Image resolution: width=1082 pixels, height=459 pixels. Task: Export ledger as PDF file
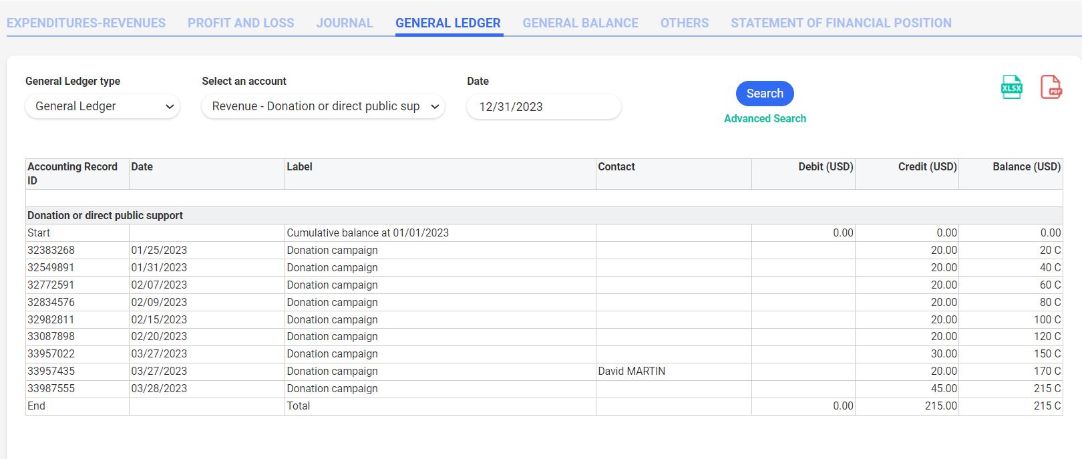click(x=1051, y=88)
